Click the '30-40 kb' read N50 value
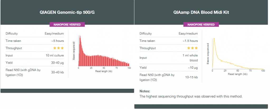The width and height of the screenshot is (270, 109). pyautogui.click(x=58, y=72)
